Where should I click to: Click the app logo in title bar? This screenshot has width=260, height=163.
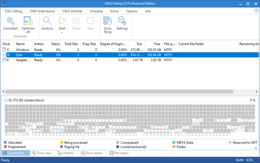pyautogui.click(x=4, y=3)
